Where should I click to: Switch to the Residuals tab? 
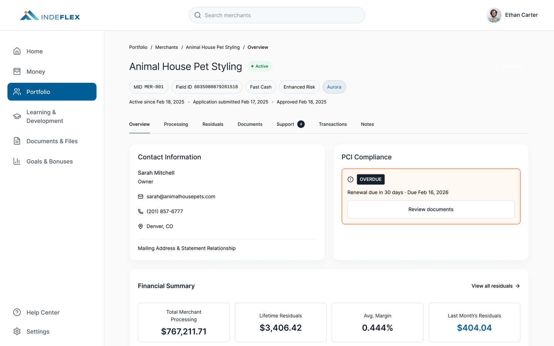click(x=213, y=124)
